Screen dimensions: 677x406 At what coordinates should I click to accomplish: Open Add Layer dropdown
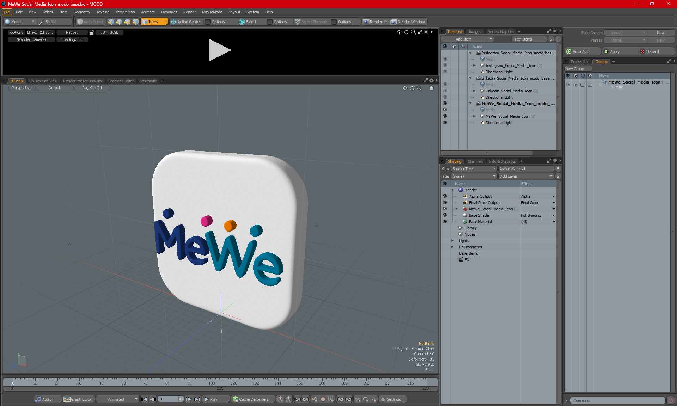526,176
